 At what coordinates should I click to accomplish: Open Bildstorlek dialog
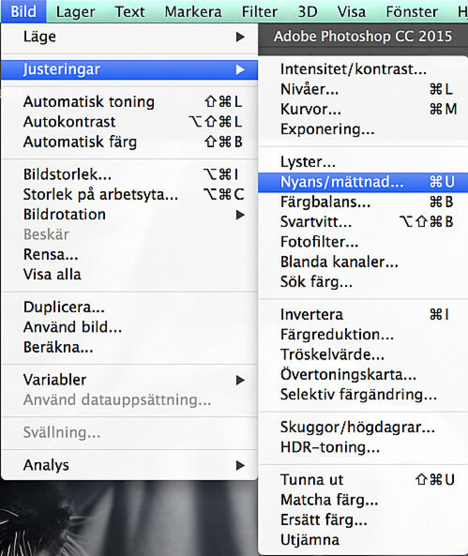[x=129, y=174]
